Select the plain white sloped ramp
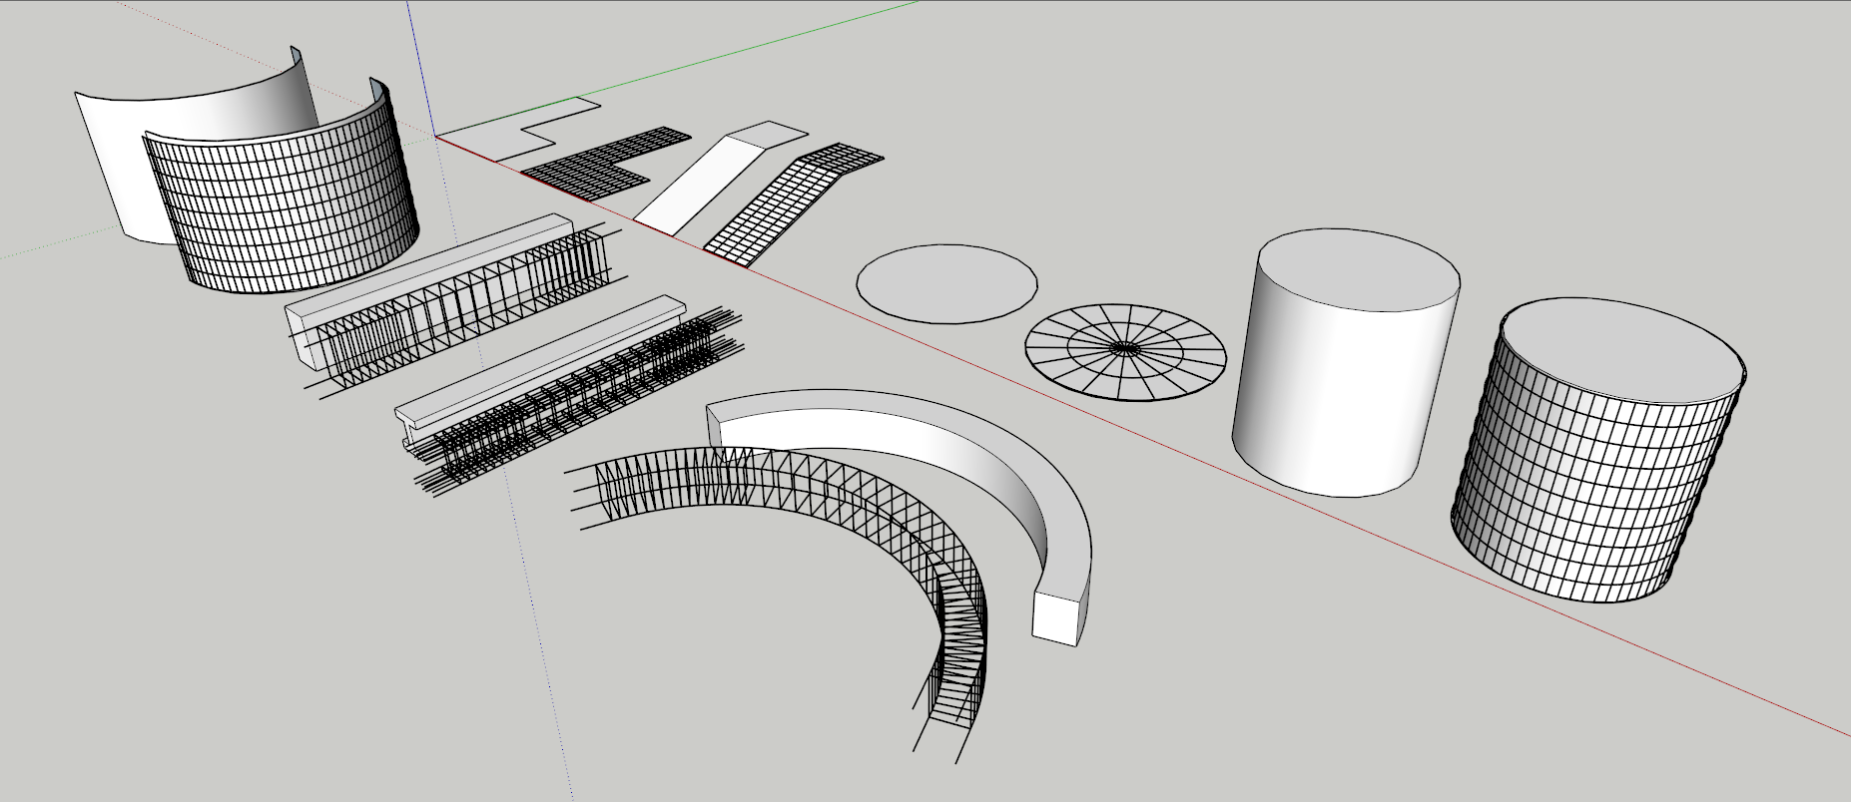 (x=699, y=185)
